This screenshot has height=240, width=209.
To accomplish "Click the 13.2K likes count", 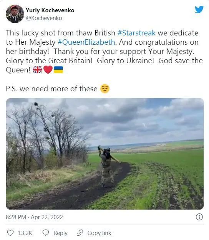I will pos(25,233).
